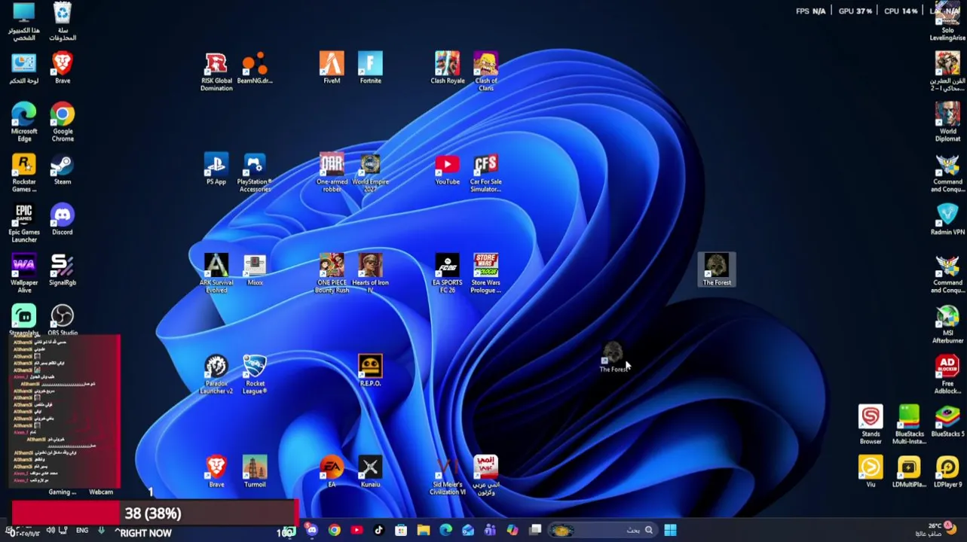Click the ENG language indicator
This screenshot has height=542, width=967.
82,531
